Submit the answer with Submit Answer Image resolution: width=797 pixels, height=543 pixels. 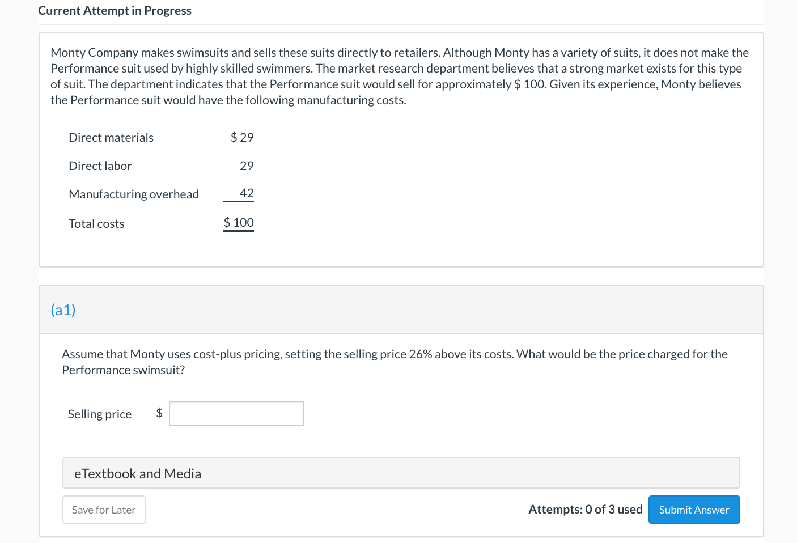point(694,510)
